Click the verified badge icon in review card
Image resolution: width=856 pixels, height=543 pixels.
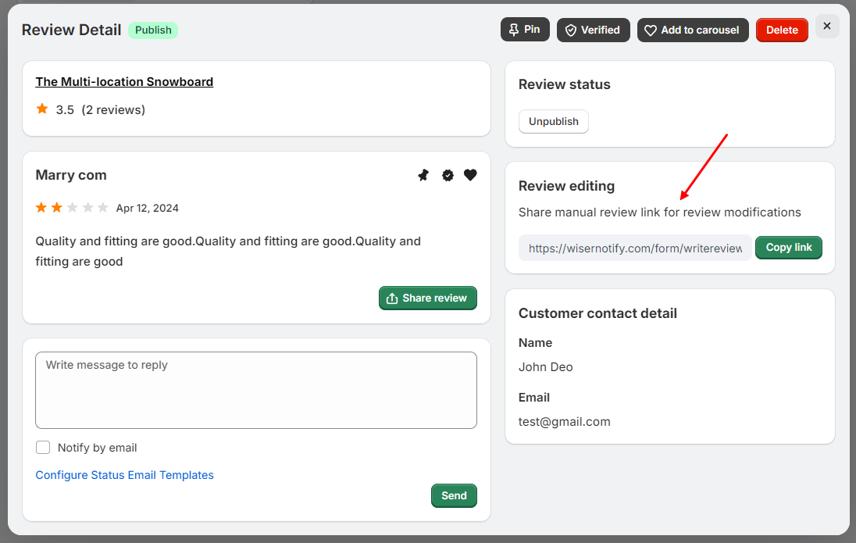point(448,175)
